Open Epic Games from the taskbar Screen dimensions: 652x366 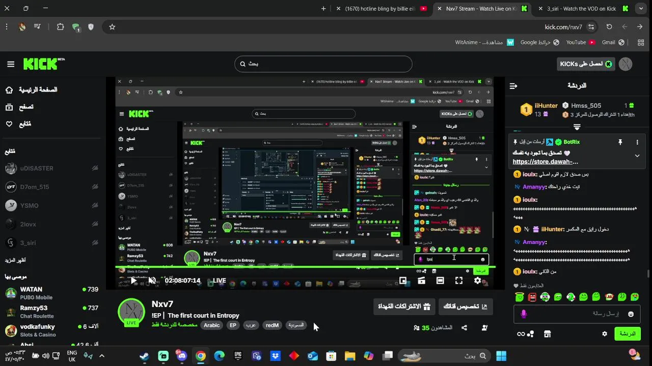(238, 356)
